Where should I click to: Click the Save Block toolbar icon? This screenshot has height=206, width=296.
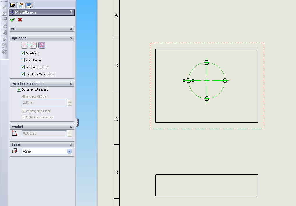(x=4, y=39)
